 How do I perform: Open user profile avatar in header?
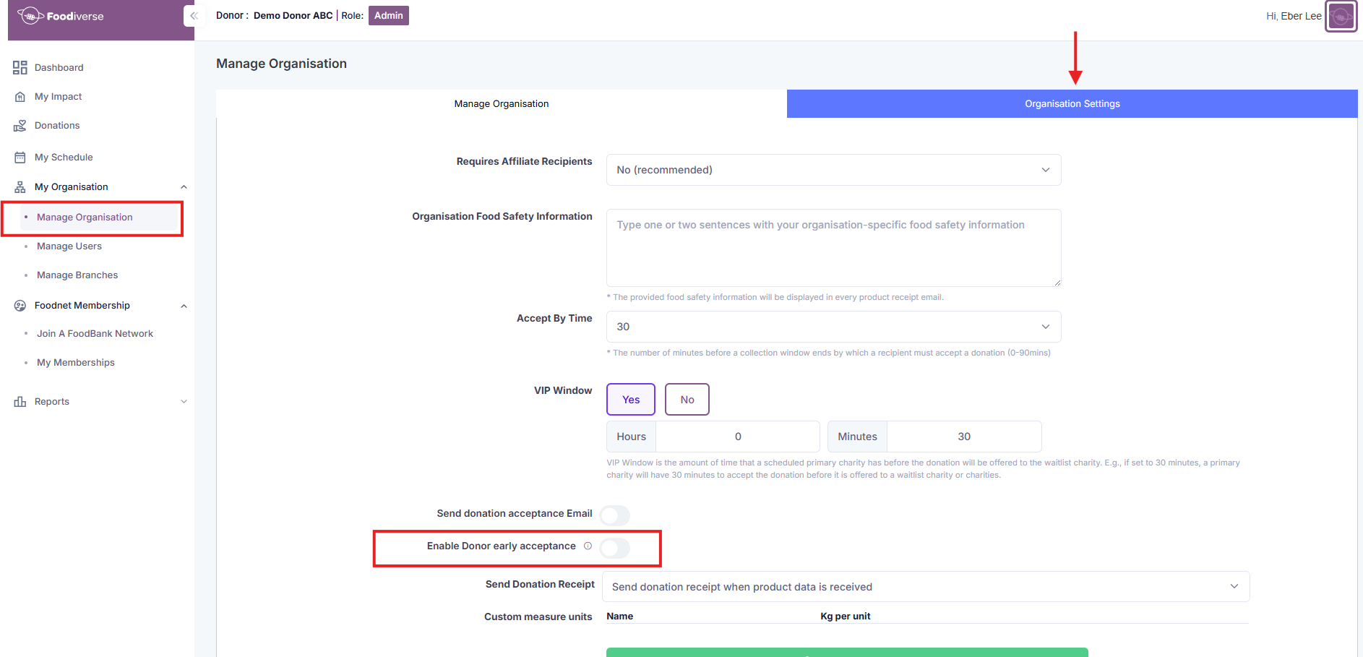[1341, 17]
